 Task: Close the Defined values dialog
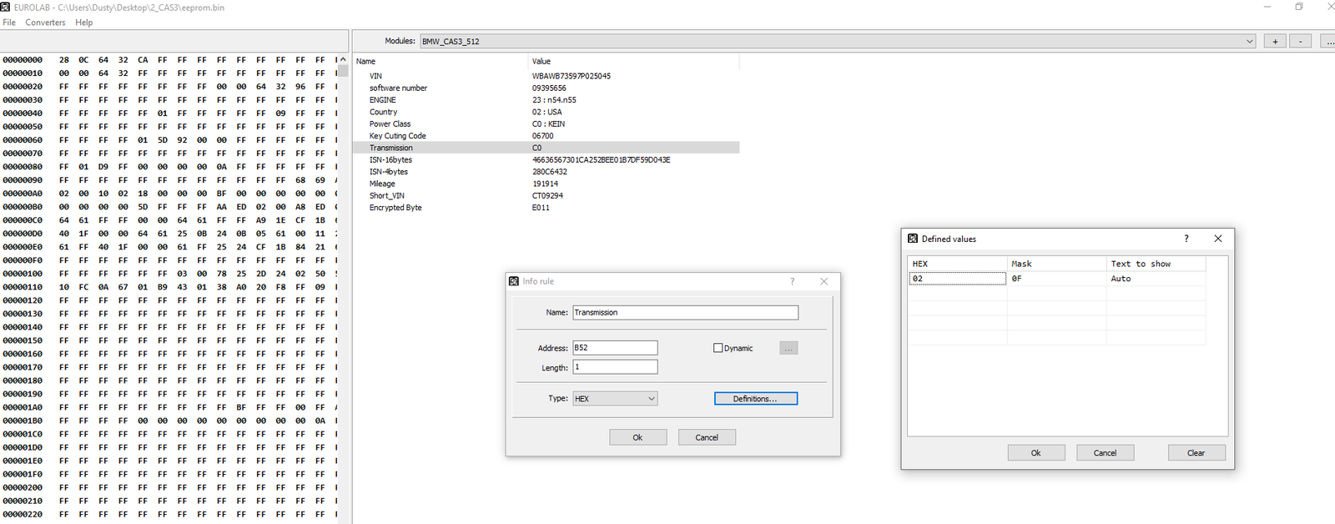click(x=1218, y=239)
